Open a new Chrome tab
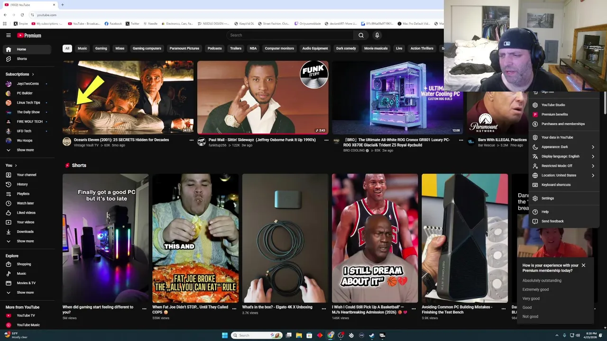The height and width of the screenshot is (341, 607). coord(62,5)
